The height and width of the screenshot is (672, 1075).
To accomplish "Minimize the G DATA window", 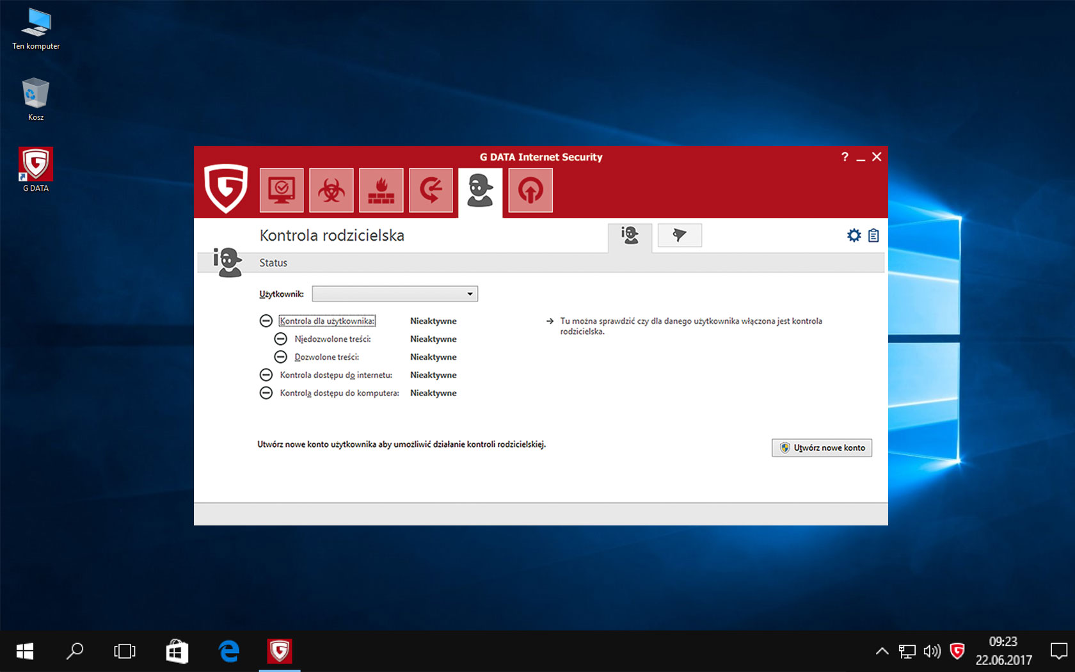I will 861,157.
